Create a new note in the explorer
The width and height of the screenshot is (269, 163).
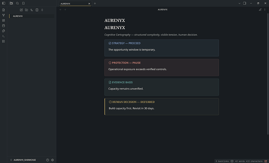pyautogui.click(x=21, y=10)
